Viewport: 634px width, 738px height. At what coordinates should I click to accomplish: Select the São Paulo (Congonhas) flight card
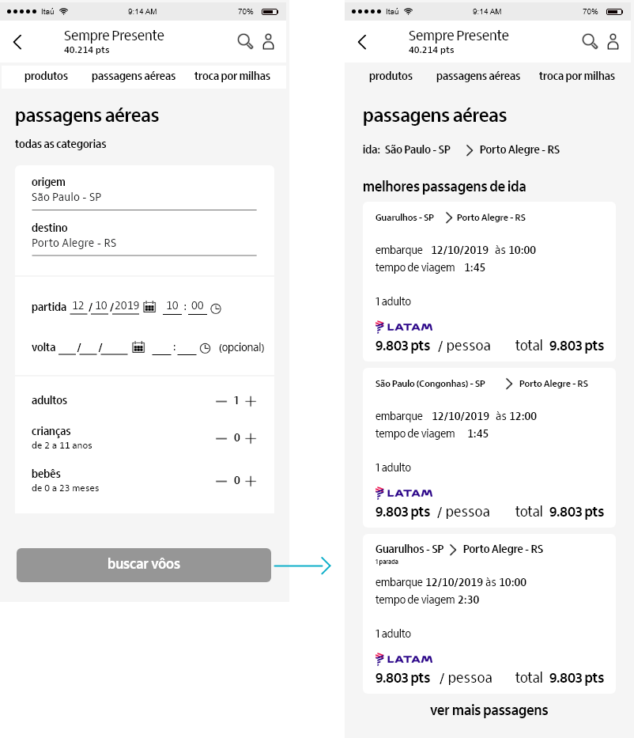(x=489, y=447)
